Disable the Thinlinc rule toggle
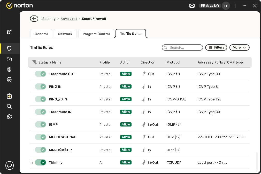The image size is (261, 174). point(40,162)
